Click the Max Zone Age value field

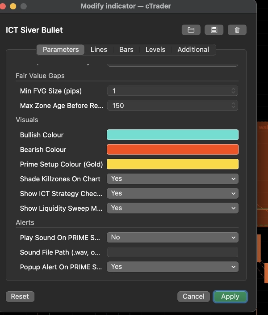pyautogui.click(x=172, y=106)
